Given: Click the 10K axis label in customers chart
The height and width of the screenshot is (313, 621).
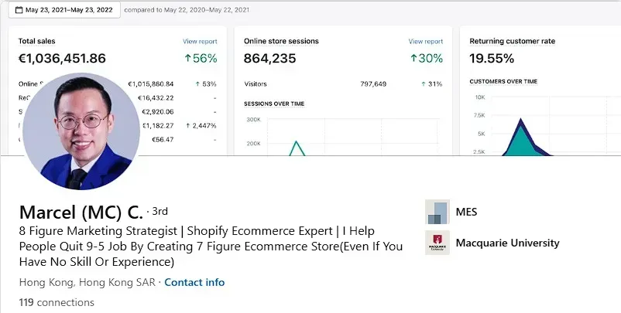Looking at the screenshot, I should tap(480, 97).
